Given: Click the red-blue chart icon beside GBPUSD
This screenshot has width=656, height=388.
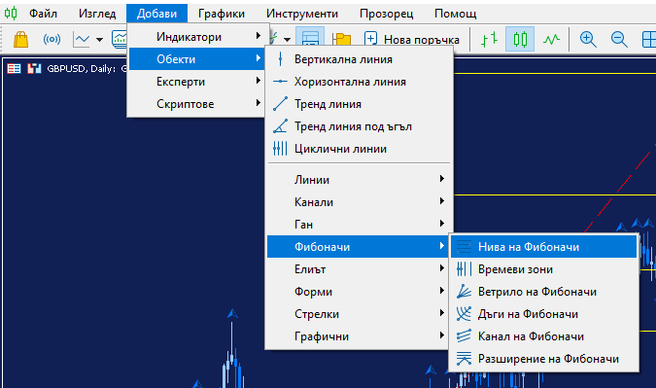Looking at the screenshot, I should pos(34,69).
